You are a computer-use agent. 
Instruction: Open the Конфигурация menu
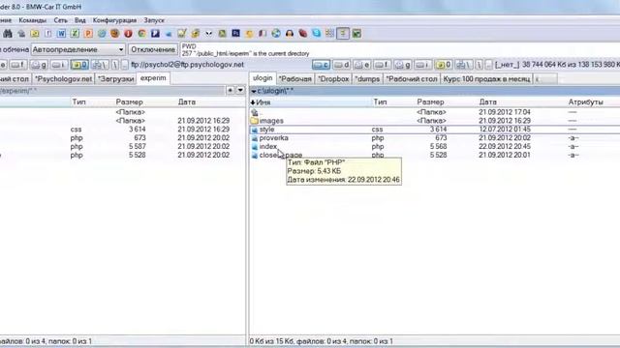114,20
